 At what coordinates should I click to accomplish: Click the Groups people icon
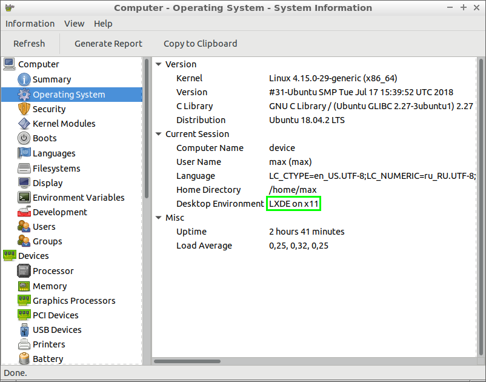24,241
